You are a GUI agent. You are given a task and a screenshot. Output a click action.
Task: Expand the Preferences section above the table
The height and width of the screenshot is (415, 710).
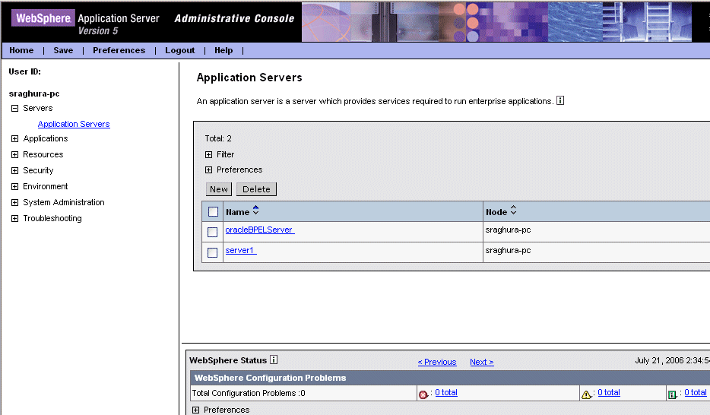pos(208,169)
